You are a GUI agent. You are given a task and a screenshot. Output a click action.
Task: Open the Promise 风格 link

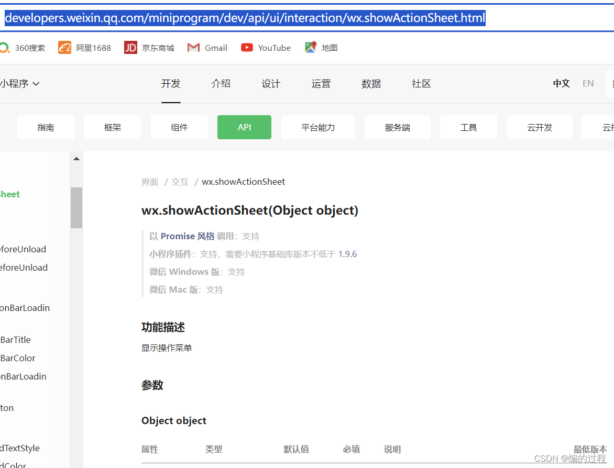pyautogui.click(x=188, y=236)
